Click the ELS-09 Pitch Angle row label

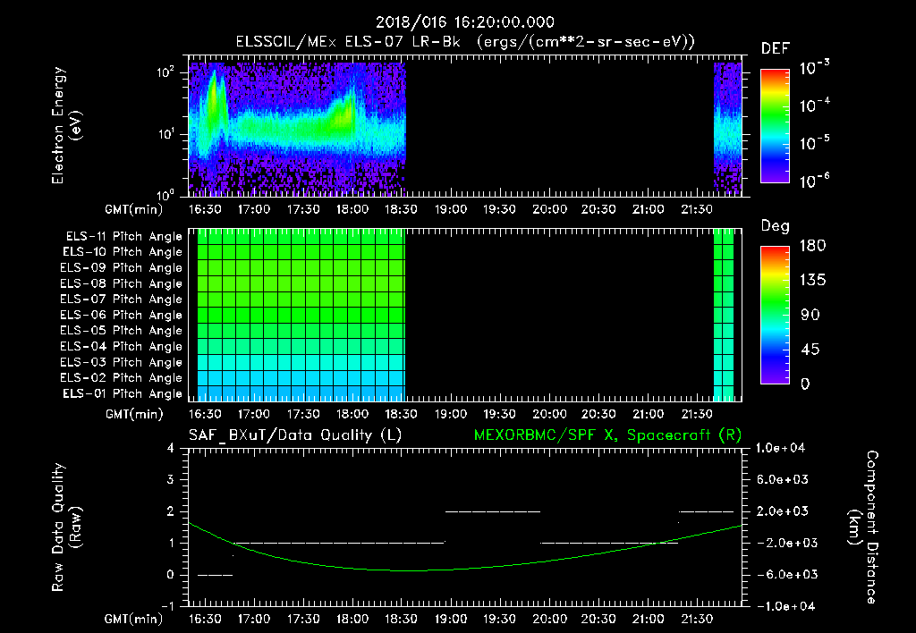pyautogui.click(x=121, y=268)
